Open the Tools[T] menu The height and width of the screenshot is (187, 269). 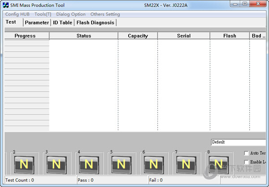click(43, 14)
